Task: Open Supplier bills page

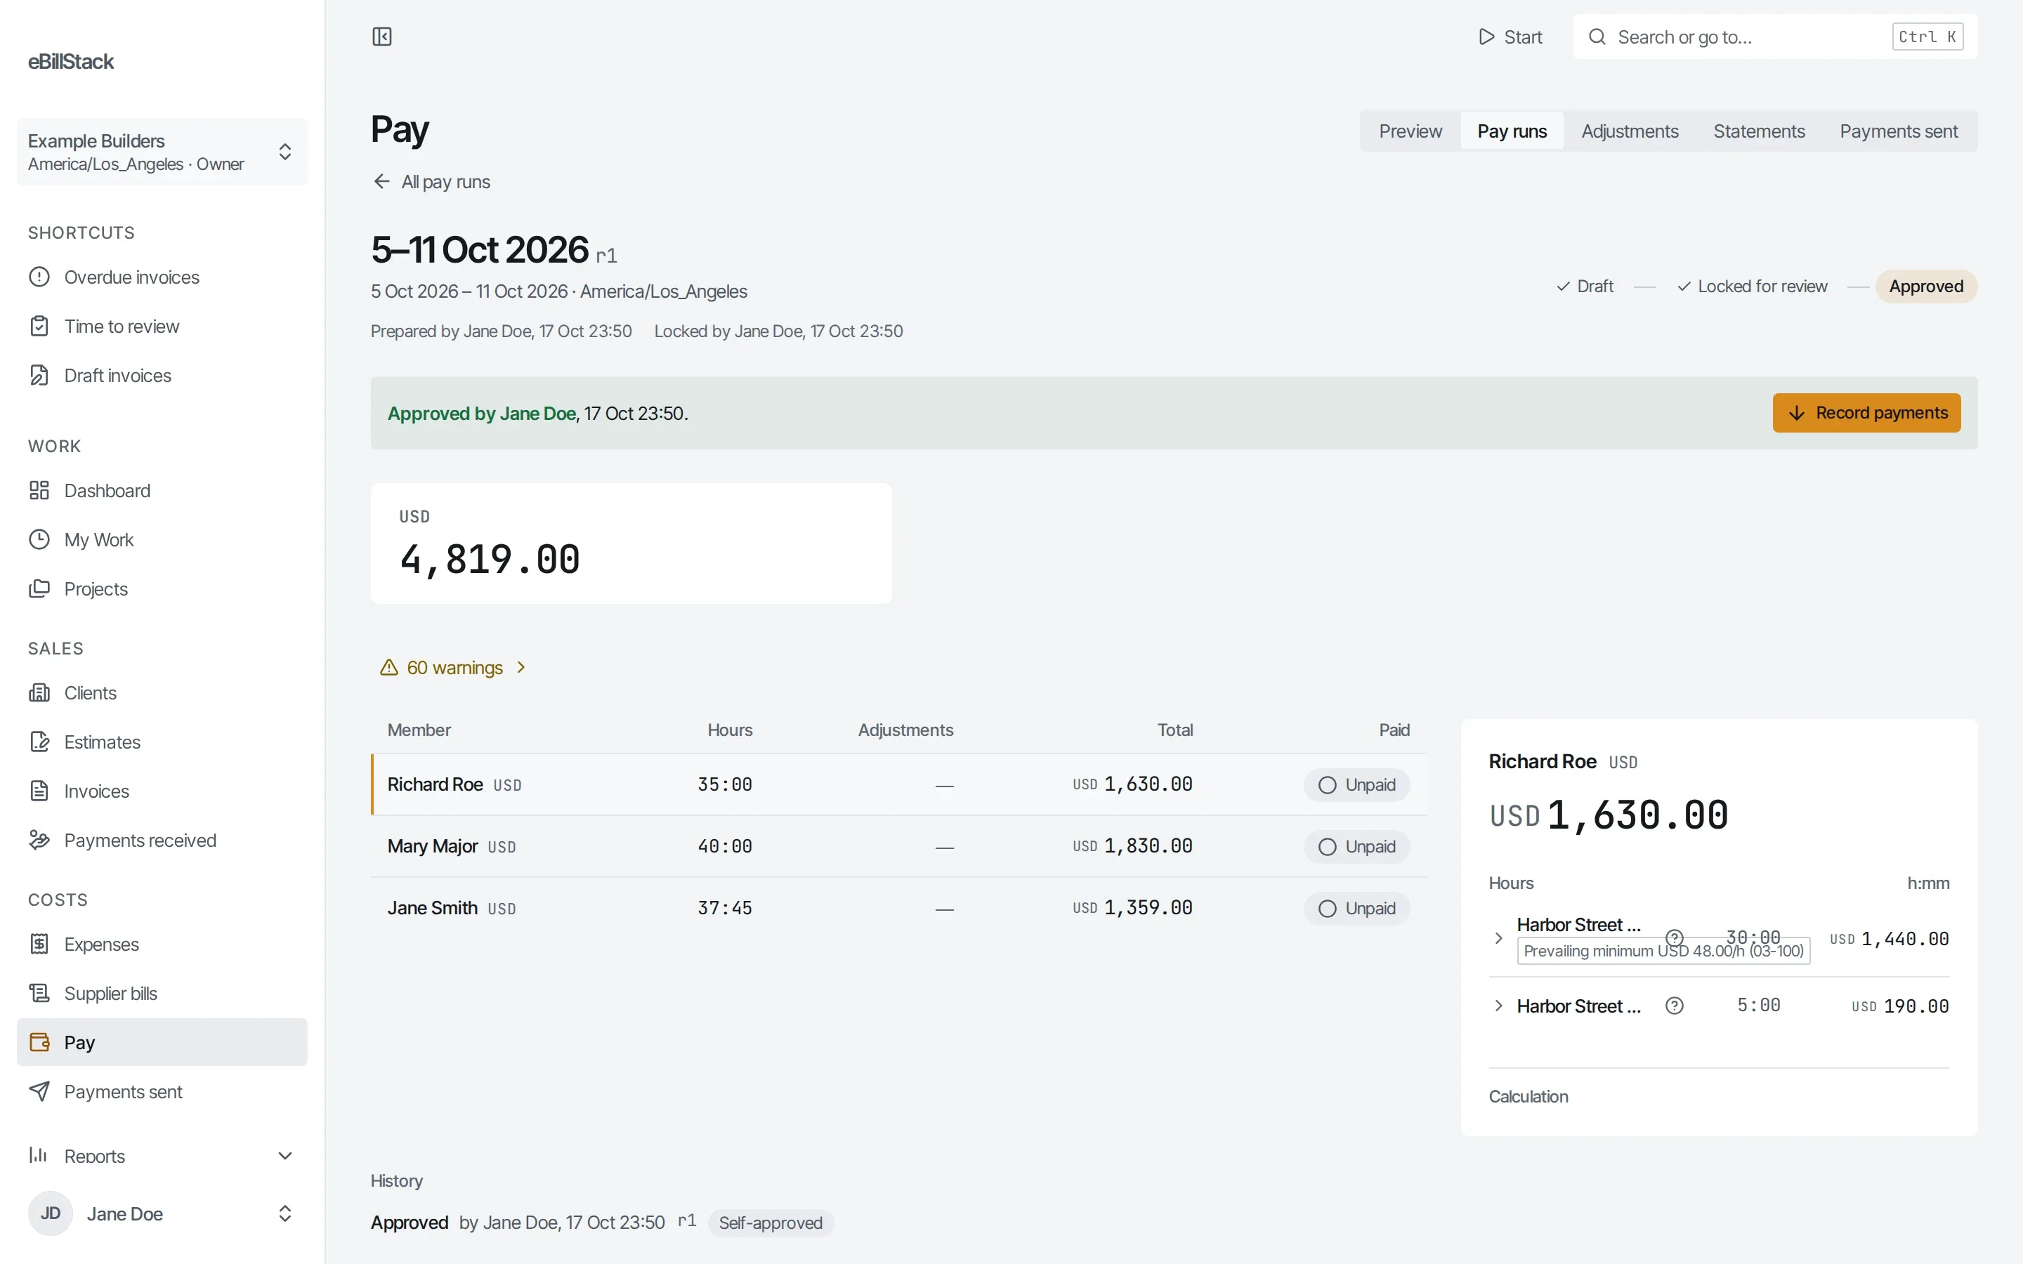Action: pyautogui.click(x=162, y=994)
